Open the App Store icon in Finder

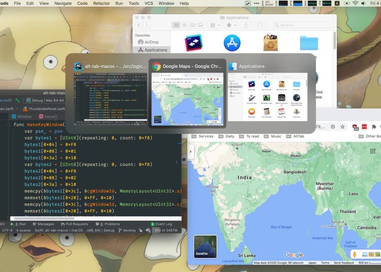pyautogui.click(x=232, y=43)
